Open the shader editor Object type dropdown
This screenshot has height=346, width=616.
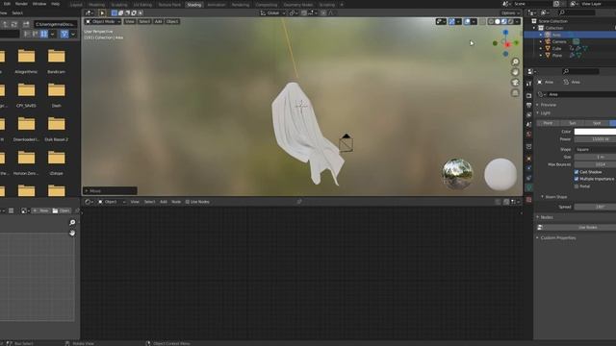coord(112,202)
